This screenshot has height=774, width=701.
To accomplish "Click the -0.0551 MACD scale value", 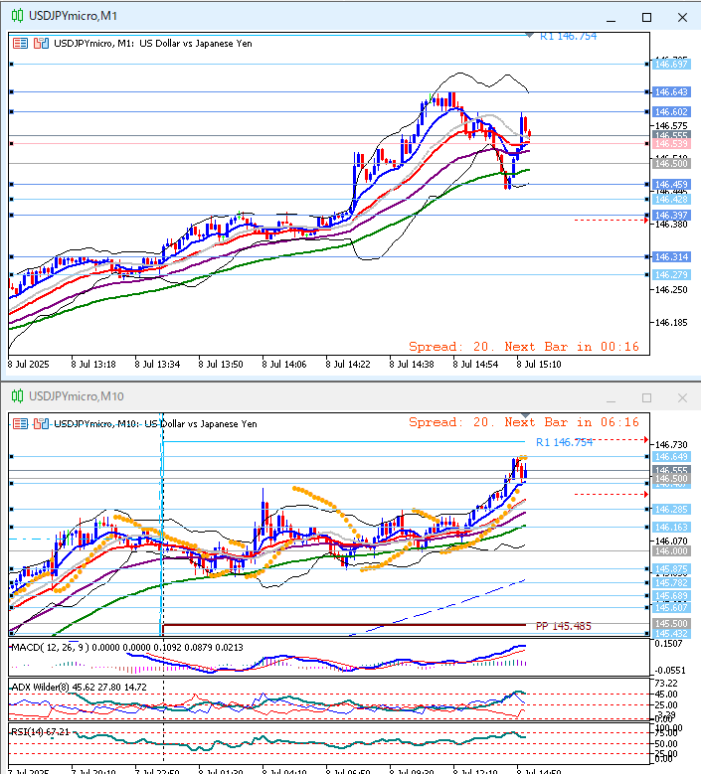I will 669,671.
